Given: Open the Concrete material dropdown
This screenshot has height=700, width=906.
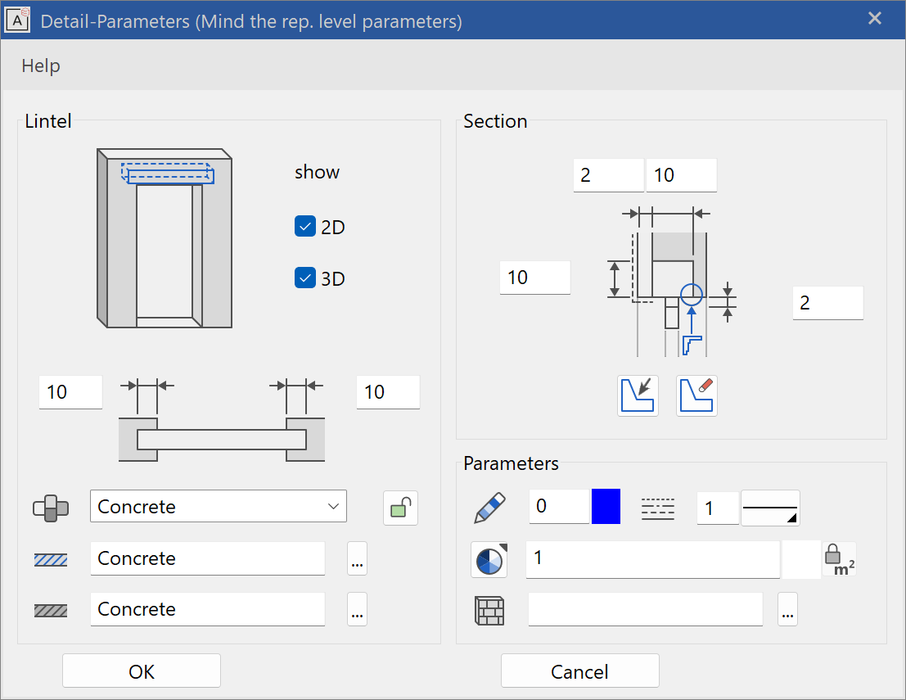Looking at the screenshot, I should click(x=219, y=506).
